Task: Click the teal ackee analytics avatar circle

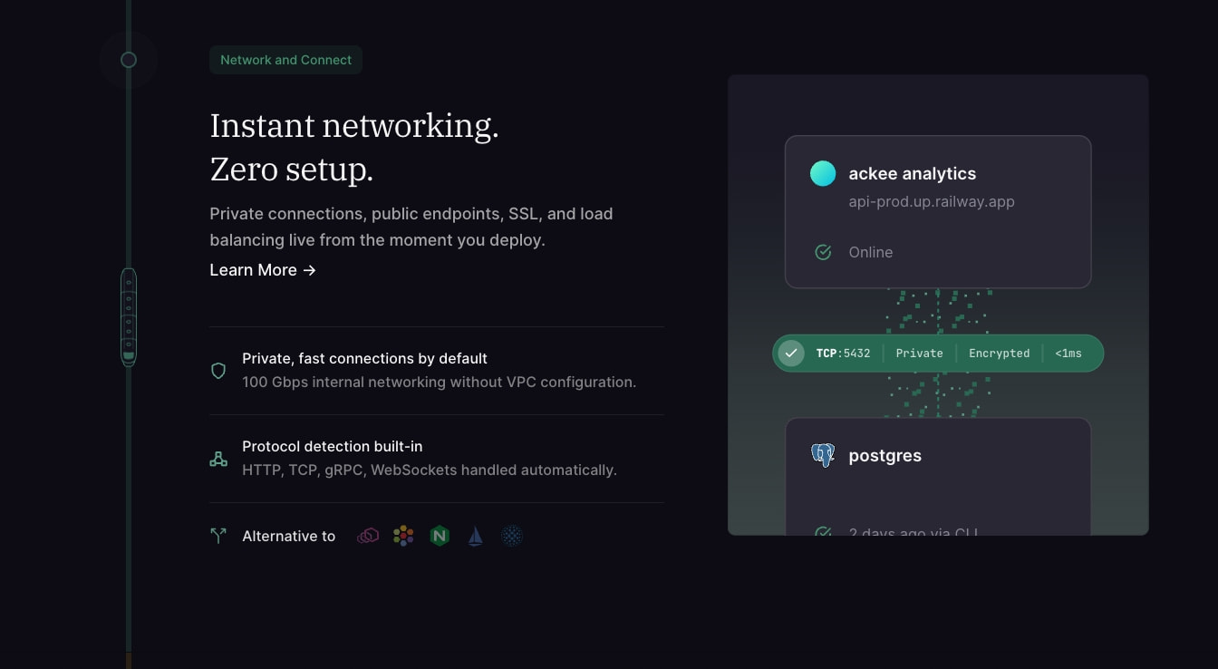Action: tap(823, 173)
